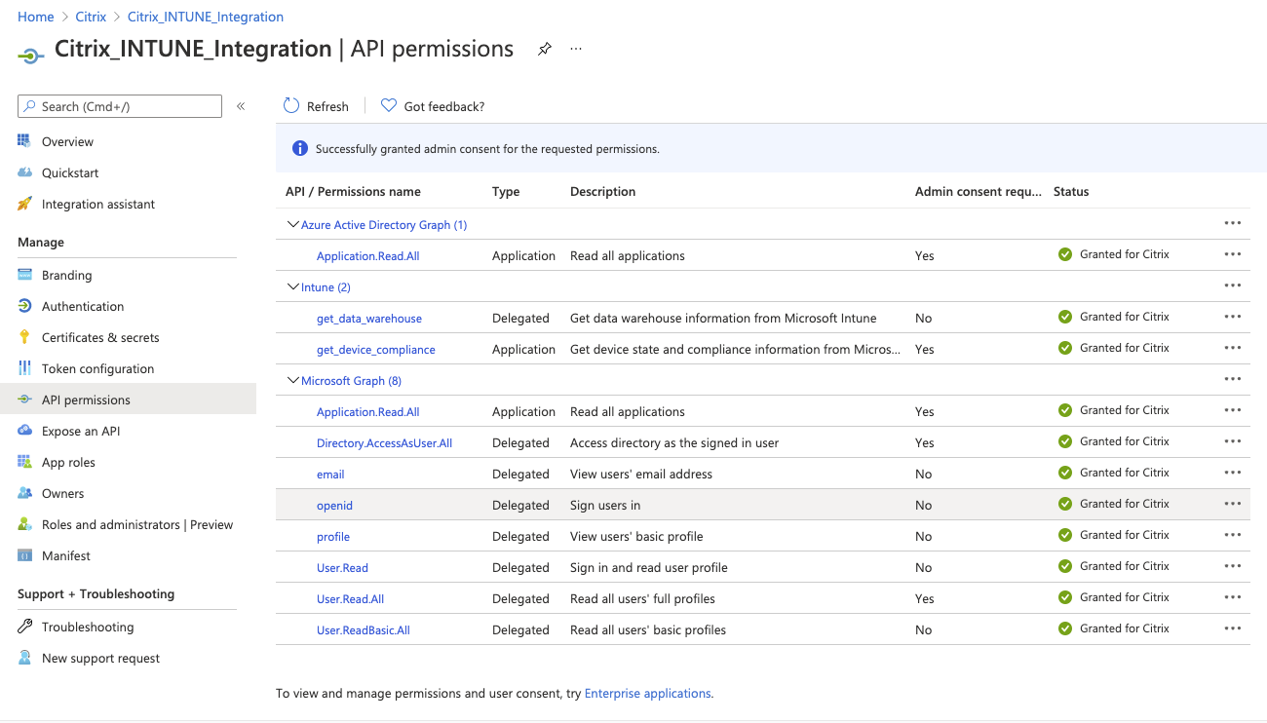The height and width of the screenshot is (723, 1267).
Task: Click the API permissions sidebar icon
Action: pos(24,400)
